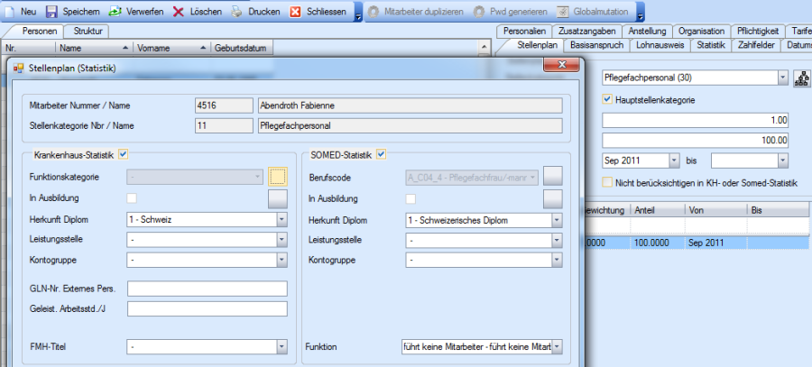812x367 pixels.
Task: Open the Krankenhaus Leistungsstelle dropdown
Action: tap(281, 240)
